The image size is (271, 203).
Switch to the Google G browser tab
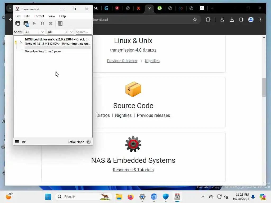[106, 8]
